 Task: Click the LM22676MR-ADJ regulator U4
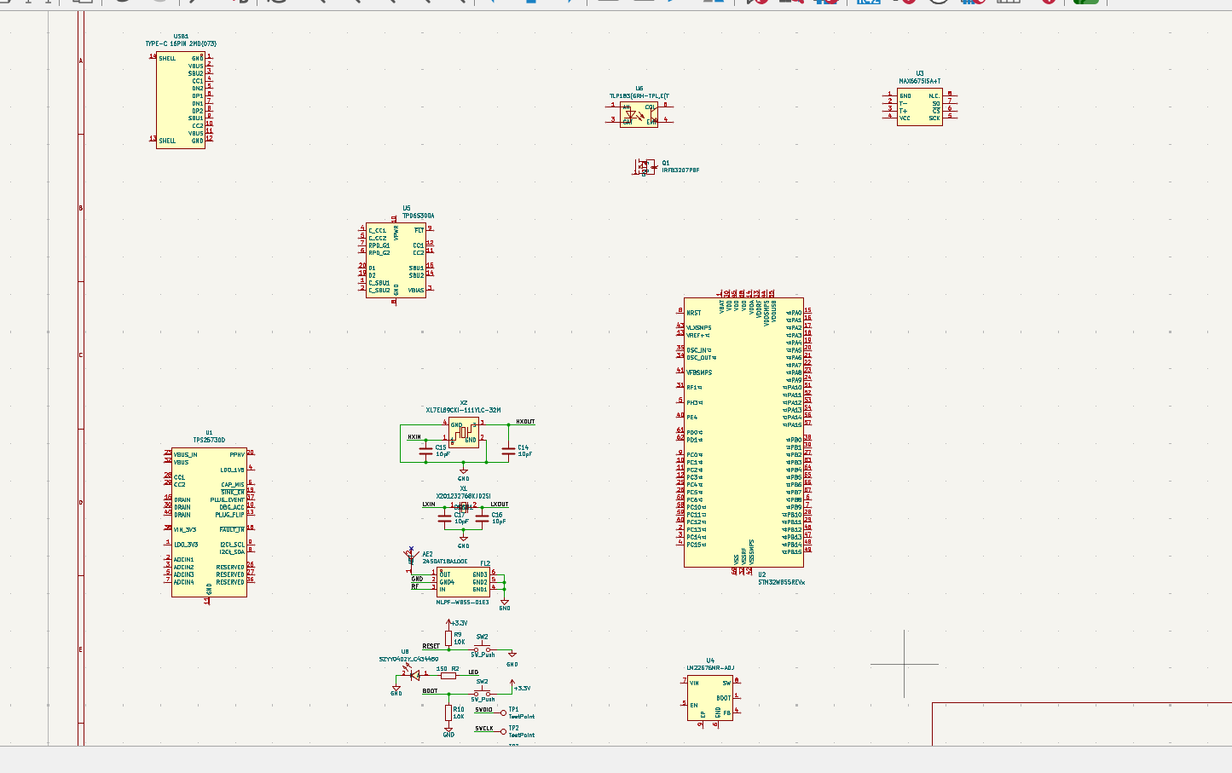(709, 698)
